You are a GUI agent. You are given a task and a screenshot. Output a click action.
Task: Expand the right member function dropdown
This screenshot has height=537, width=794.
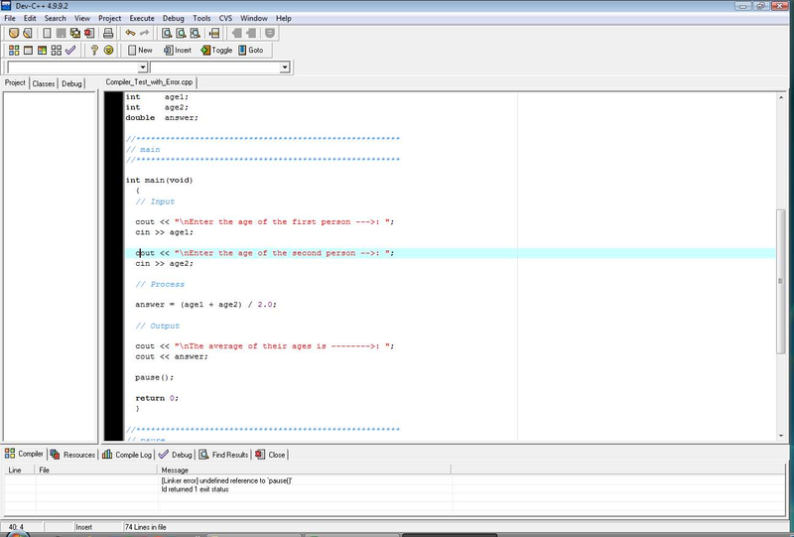285,67
